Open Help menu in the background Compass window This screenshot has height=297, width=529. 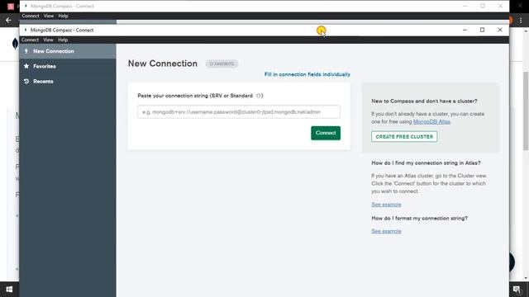63,16
